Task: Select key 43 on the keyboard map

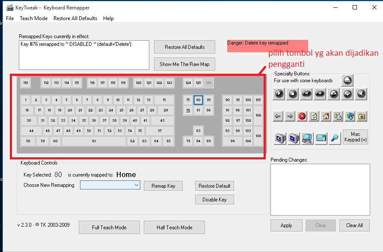Action: click(x=163, y=120)
